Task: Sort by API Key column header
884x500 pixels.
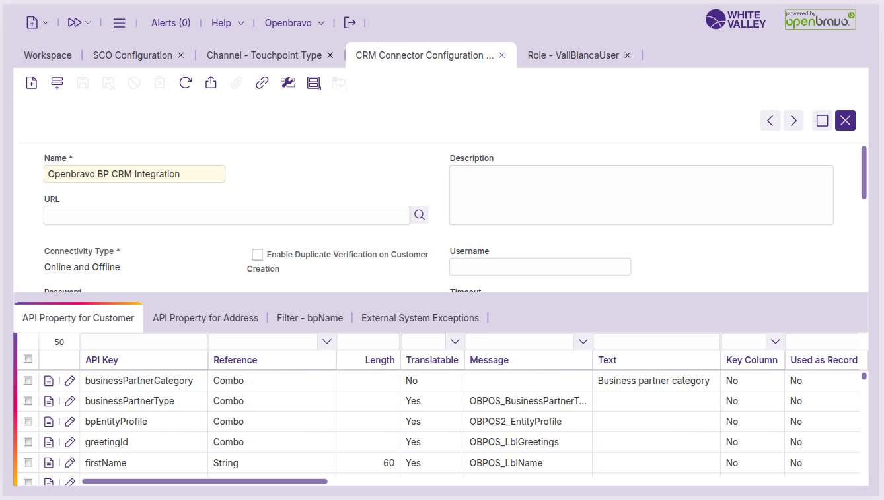Action: 102,360
